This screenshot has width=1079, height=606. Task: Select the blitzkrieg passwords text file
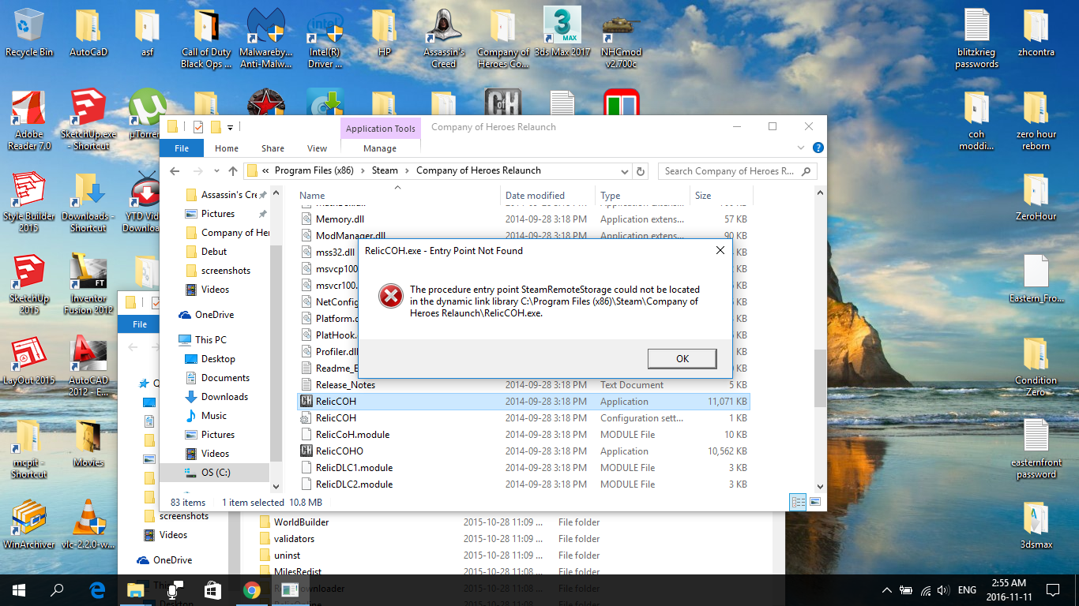(x=976, y=39)
